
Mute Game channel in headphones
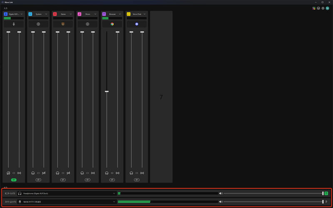[x=57, y=173]
